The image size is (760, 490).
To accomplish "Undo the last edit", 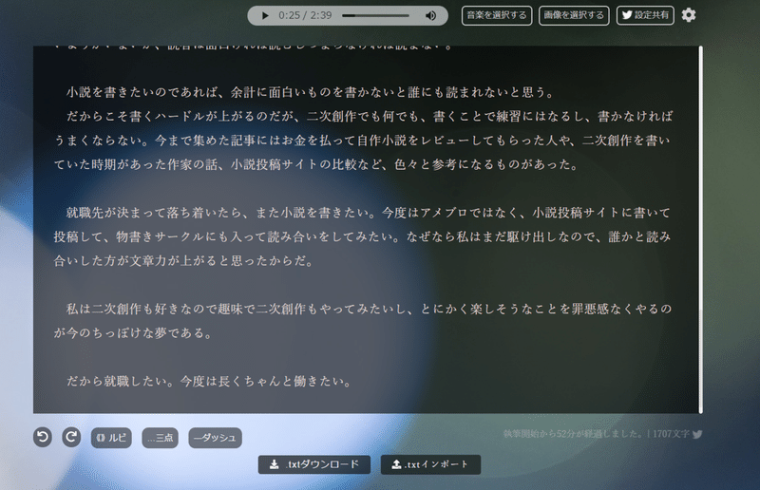I will pos(43,437).
